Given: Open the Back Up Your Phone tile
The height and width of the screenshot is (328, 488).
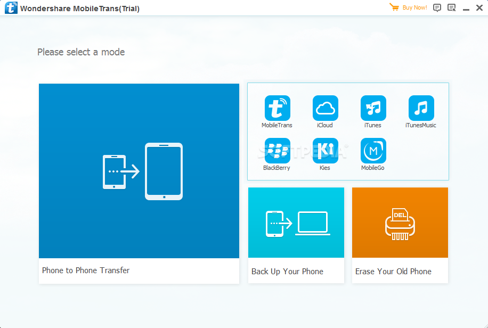Looking at the screenshot, I should tap(296, 235).
